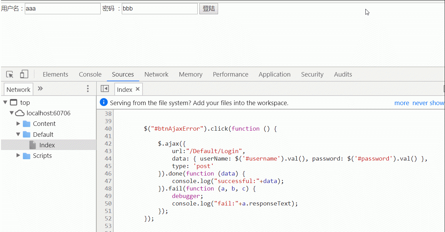Select the Network navigator tab

pos(18,89)
